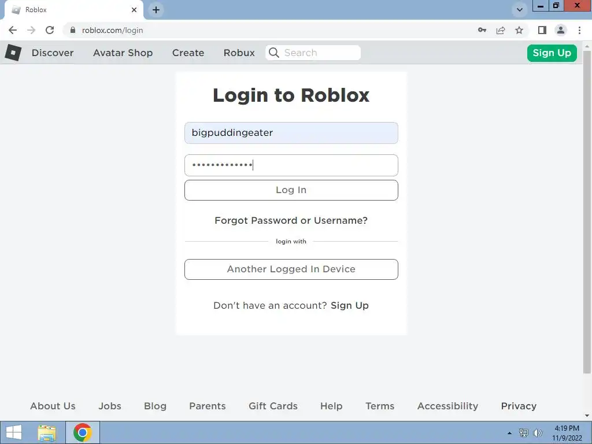Show hidden tray icons arrow
This screenshot has width=592, height=444.
pos(509,433)
